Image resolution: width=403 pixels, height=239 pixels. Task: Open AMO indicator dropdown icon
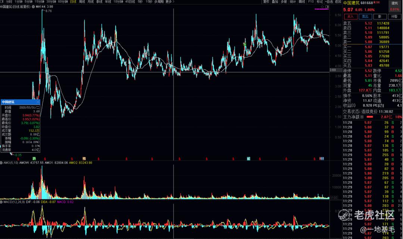point(1,163)
